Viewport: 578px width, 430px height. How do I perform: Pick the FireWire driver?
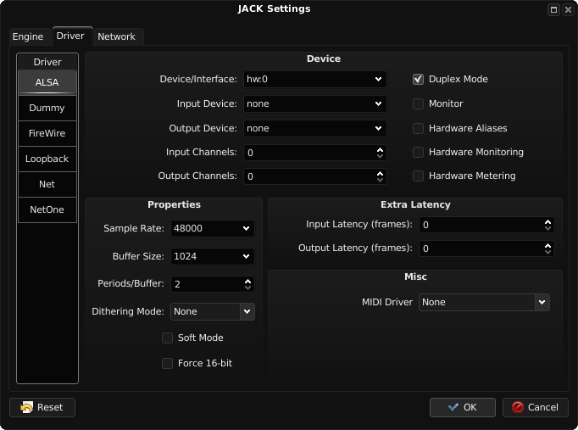point(47,133)
